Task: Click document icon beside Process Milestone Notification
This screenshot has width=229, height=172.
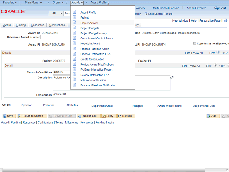Action: [75, 85]
